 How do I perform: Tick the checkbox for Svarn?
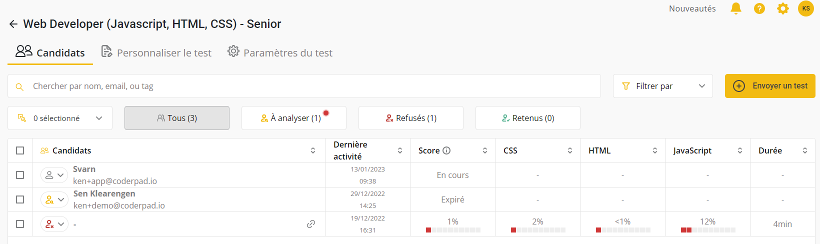[20, 175]
